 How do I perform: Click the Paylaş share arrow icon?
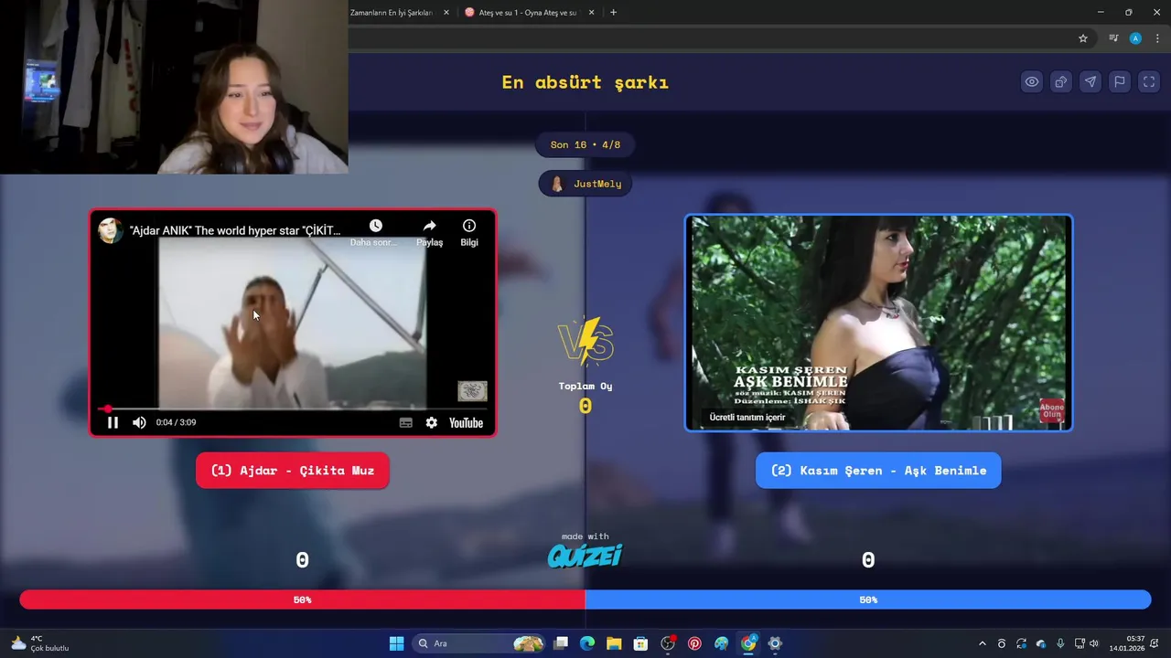pos(429,226)
